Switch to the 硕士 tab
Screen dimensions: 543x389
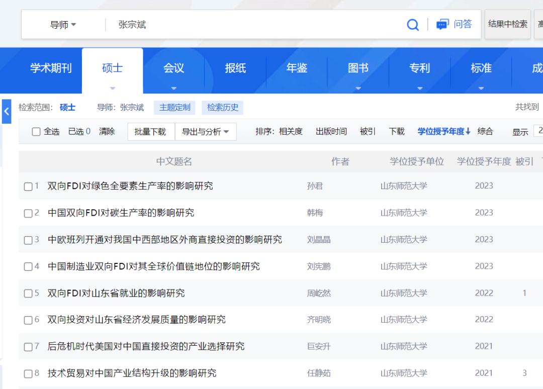[113, 68]
